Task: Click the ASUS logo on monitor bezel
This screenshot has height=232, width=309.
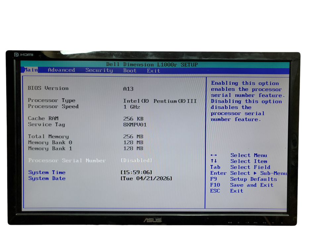Action: click(153, 220)
